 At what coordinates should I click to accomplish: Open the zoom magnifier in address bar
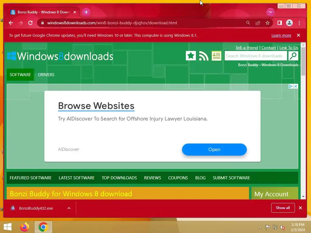(x=248, y=23)
